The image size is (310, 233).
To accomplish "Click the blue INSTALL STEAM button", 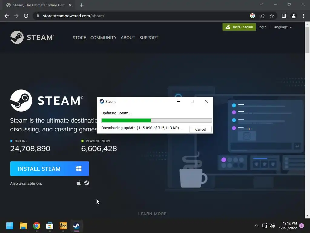I will [49, 169].
